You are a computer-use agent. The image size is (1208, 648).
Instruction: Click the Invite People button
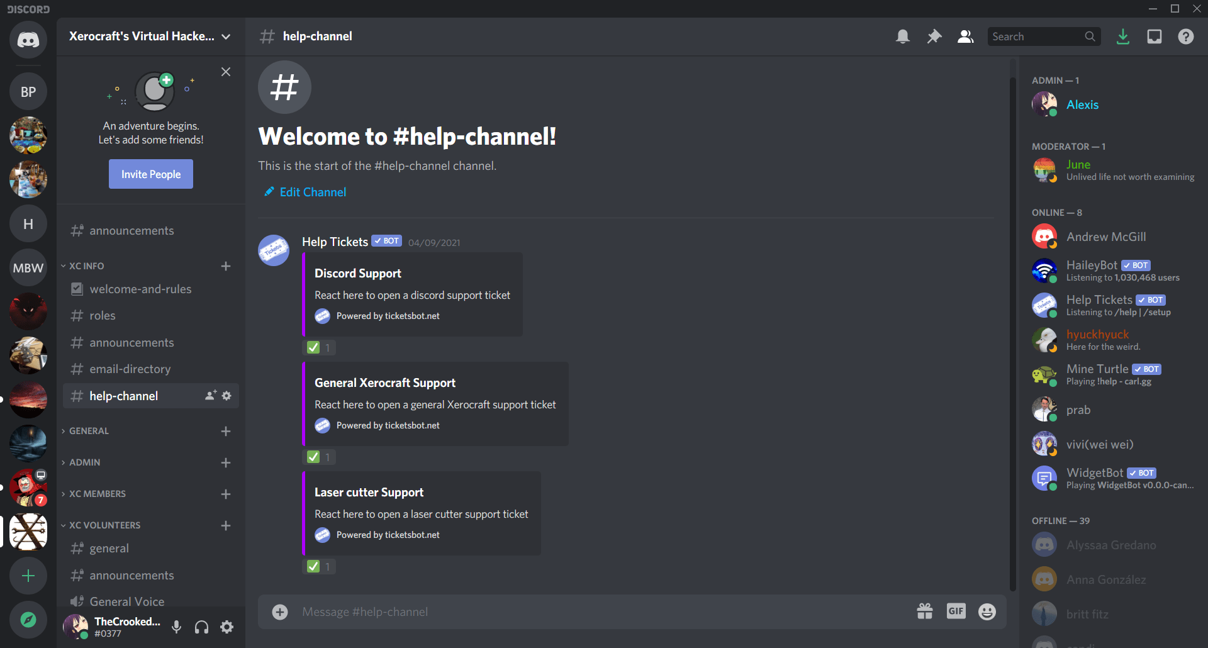(x=151, y=174)
